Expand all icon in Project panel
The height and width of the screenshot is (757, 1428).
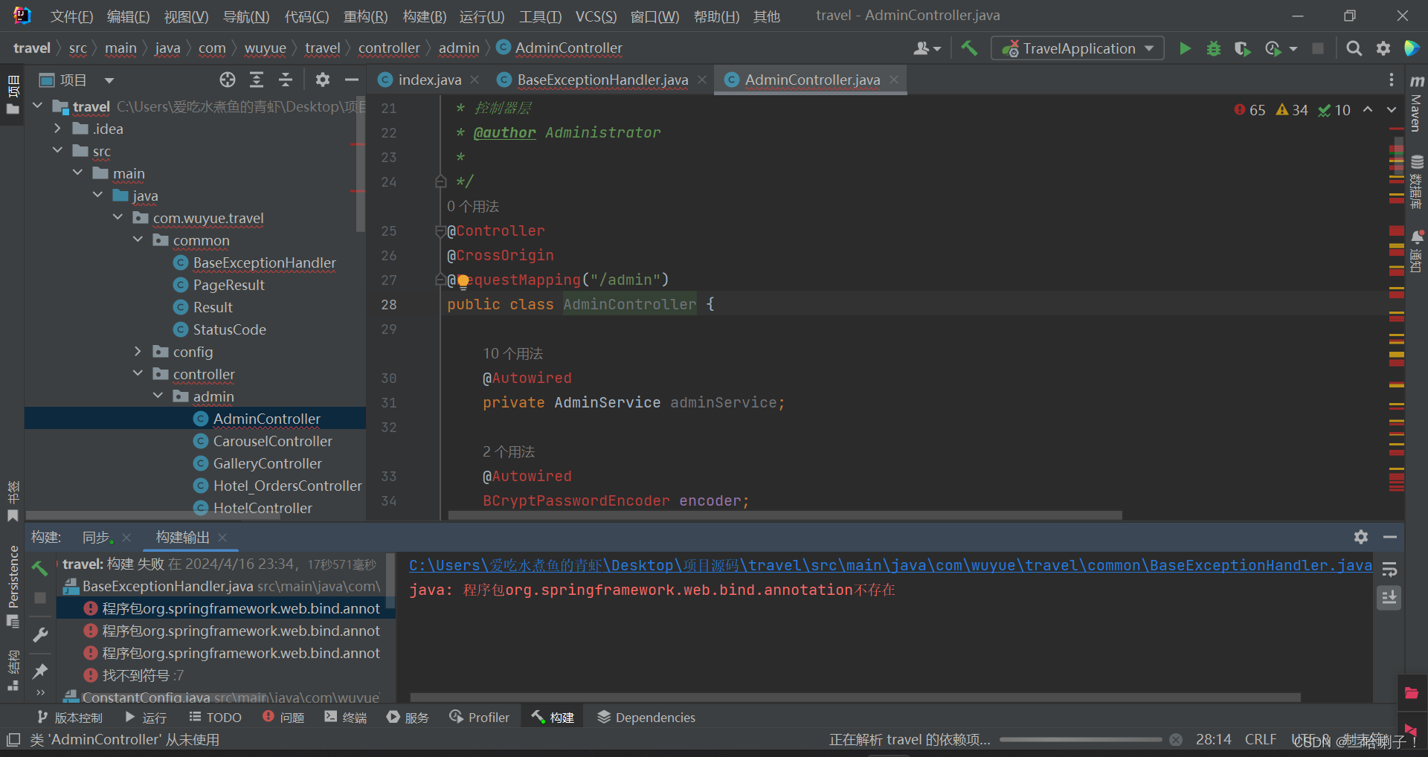coord(257,80)
